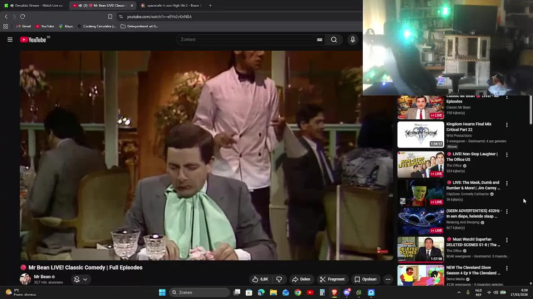Open the YouTube bookmark in bookmarks bar
533x299 pixels.
pyautogui.click(x=45, y=26)
